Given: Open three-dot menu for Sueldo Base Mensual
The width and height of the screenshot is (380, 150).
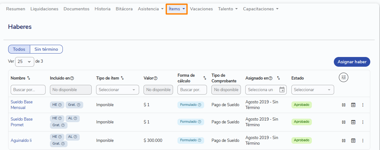Looking at the screenshot, I should coord(363,105).
